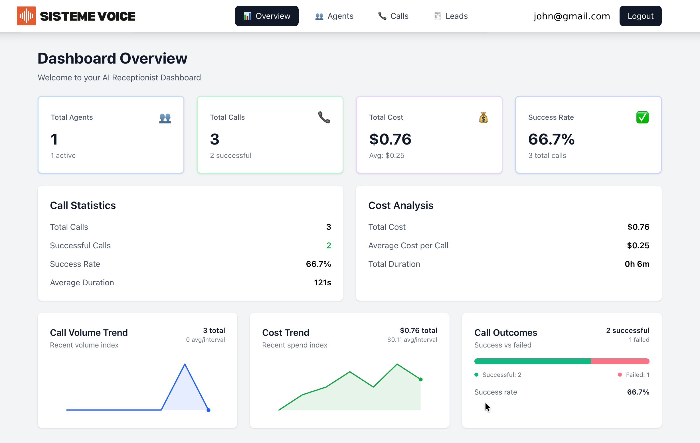Click the endpoint dot on Call Volume Trend chart

tap(209, 410)
